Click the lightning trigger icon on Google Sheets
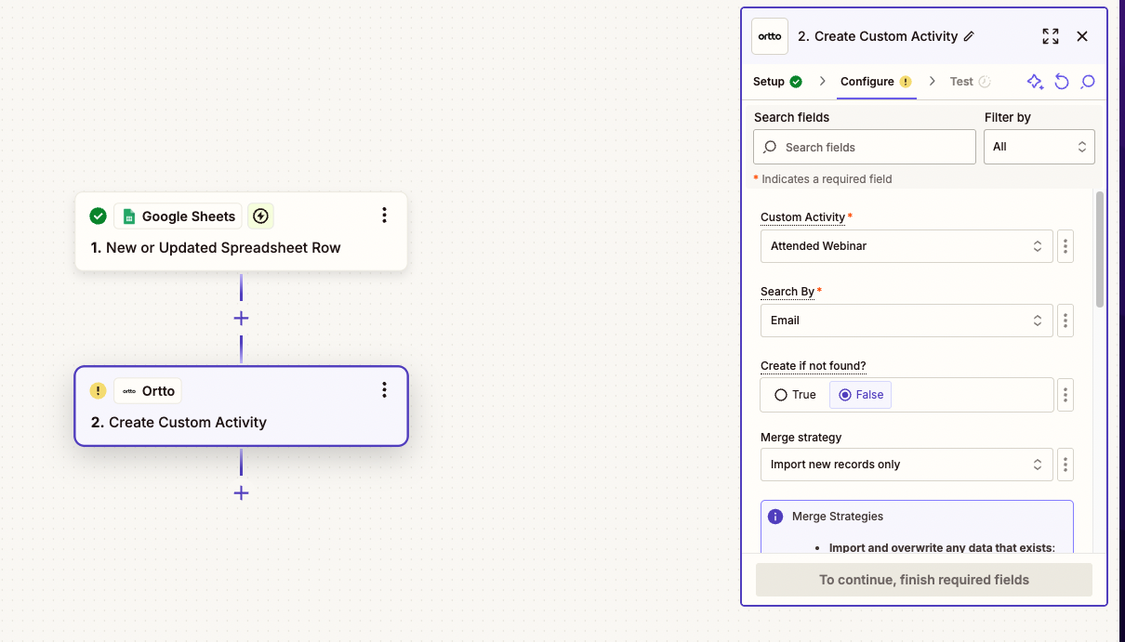 point(261,216)
